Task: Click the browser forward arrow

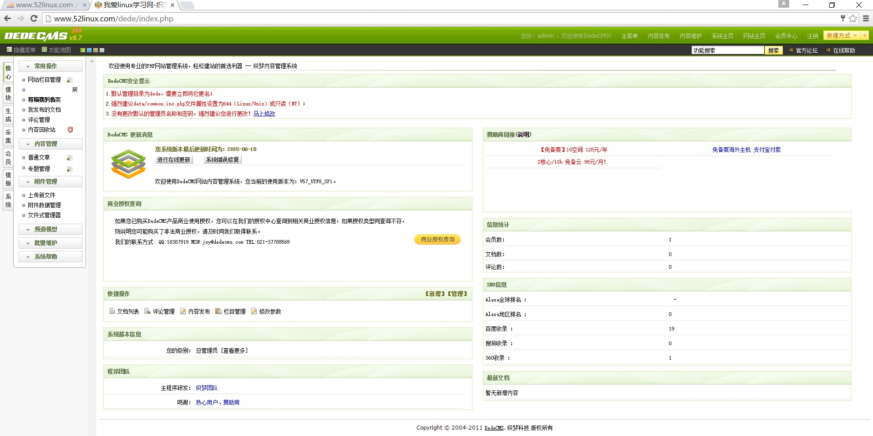Action: click(20, 19)
